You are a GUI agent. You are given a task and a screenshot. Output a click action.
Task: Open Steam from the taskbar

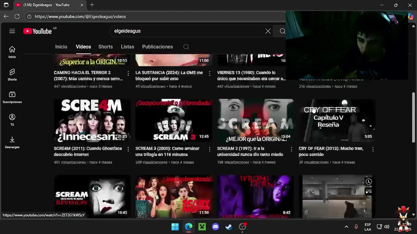coord(229,227)
